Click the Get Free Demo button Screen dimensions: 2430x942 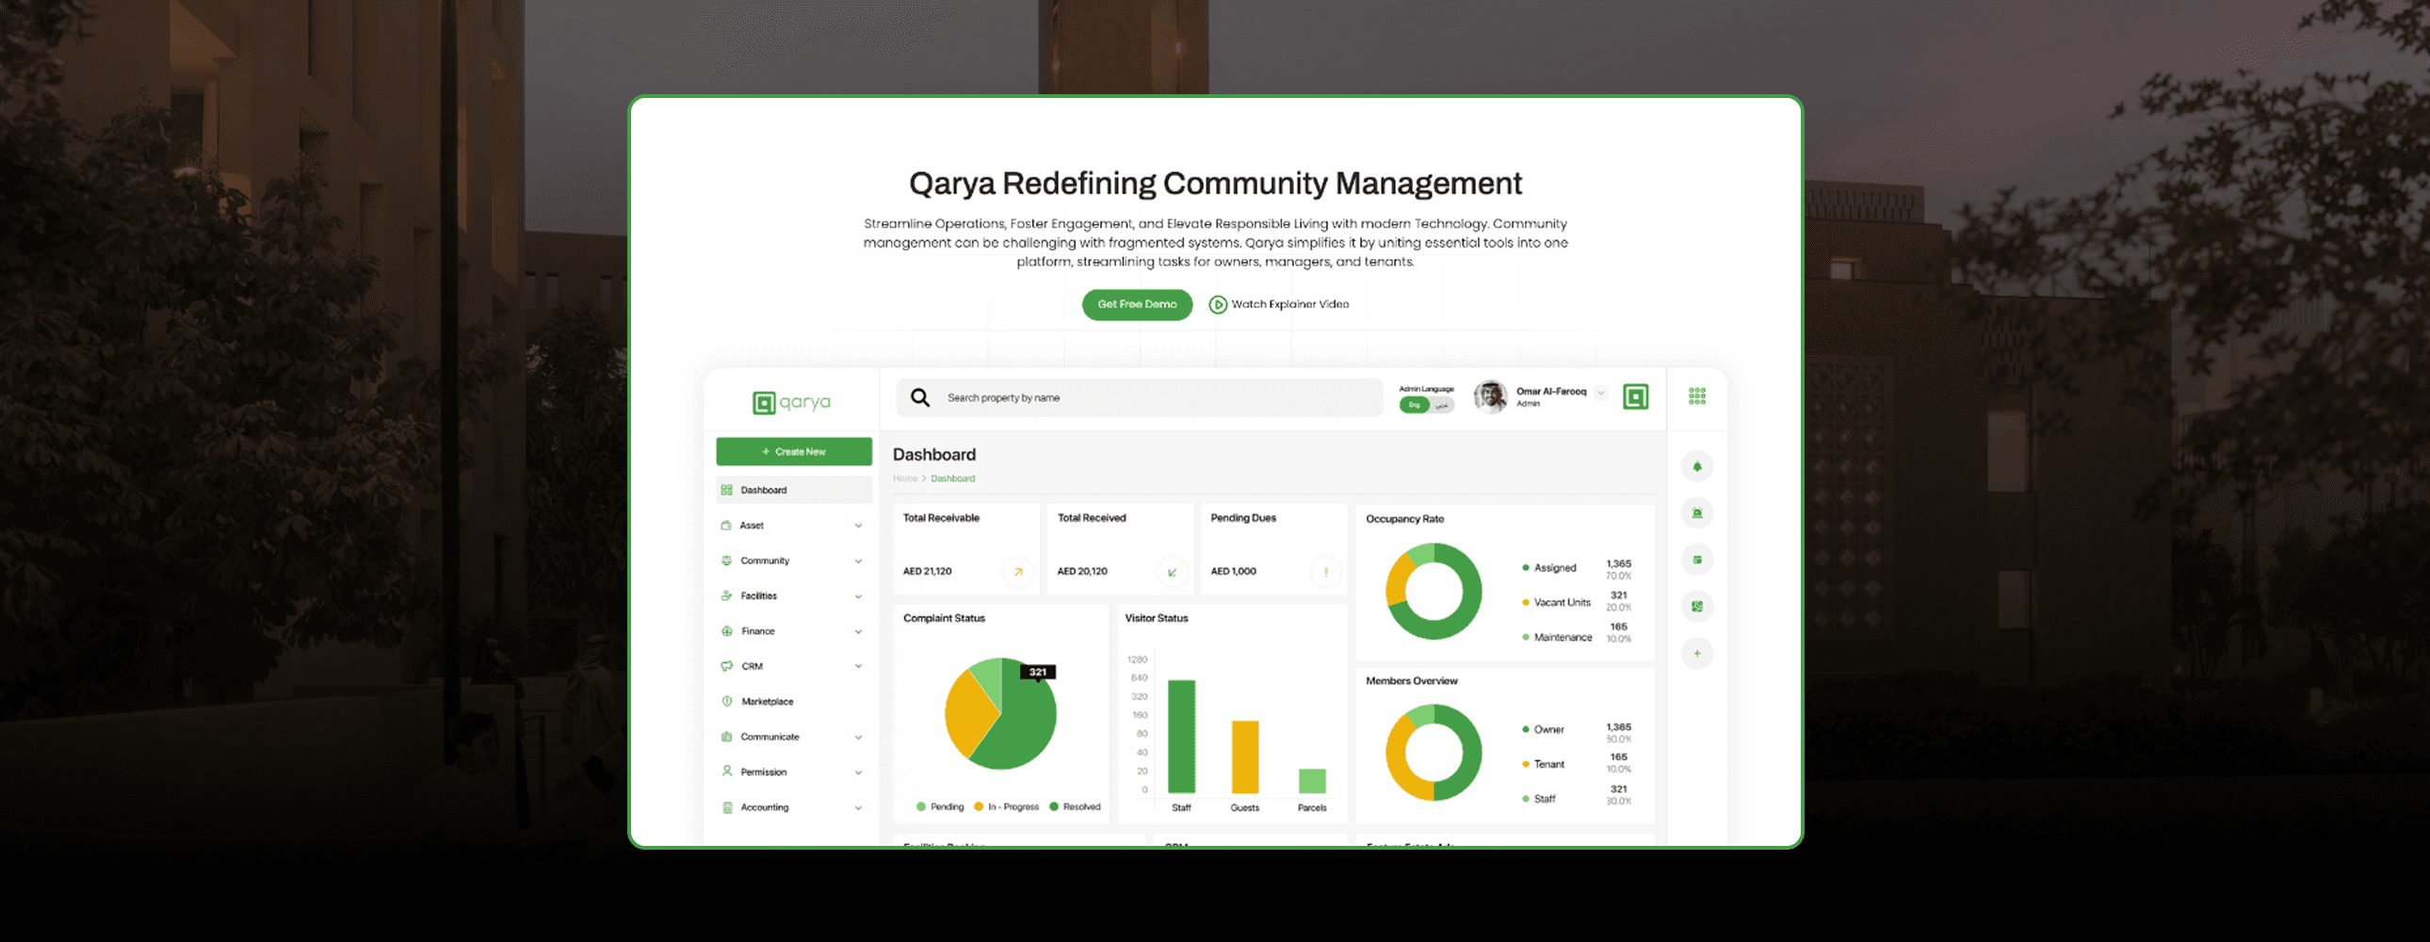(x=1136, y=305)
